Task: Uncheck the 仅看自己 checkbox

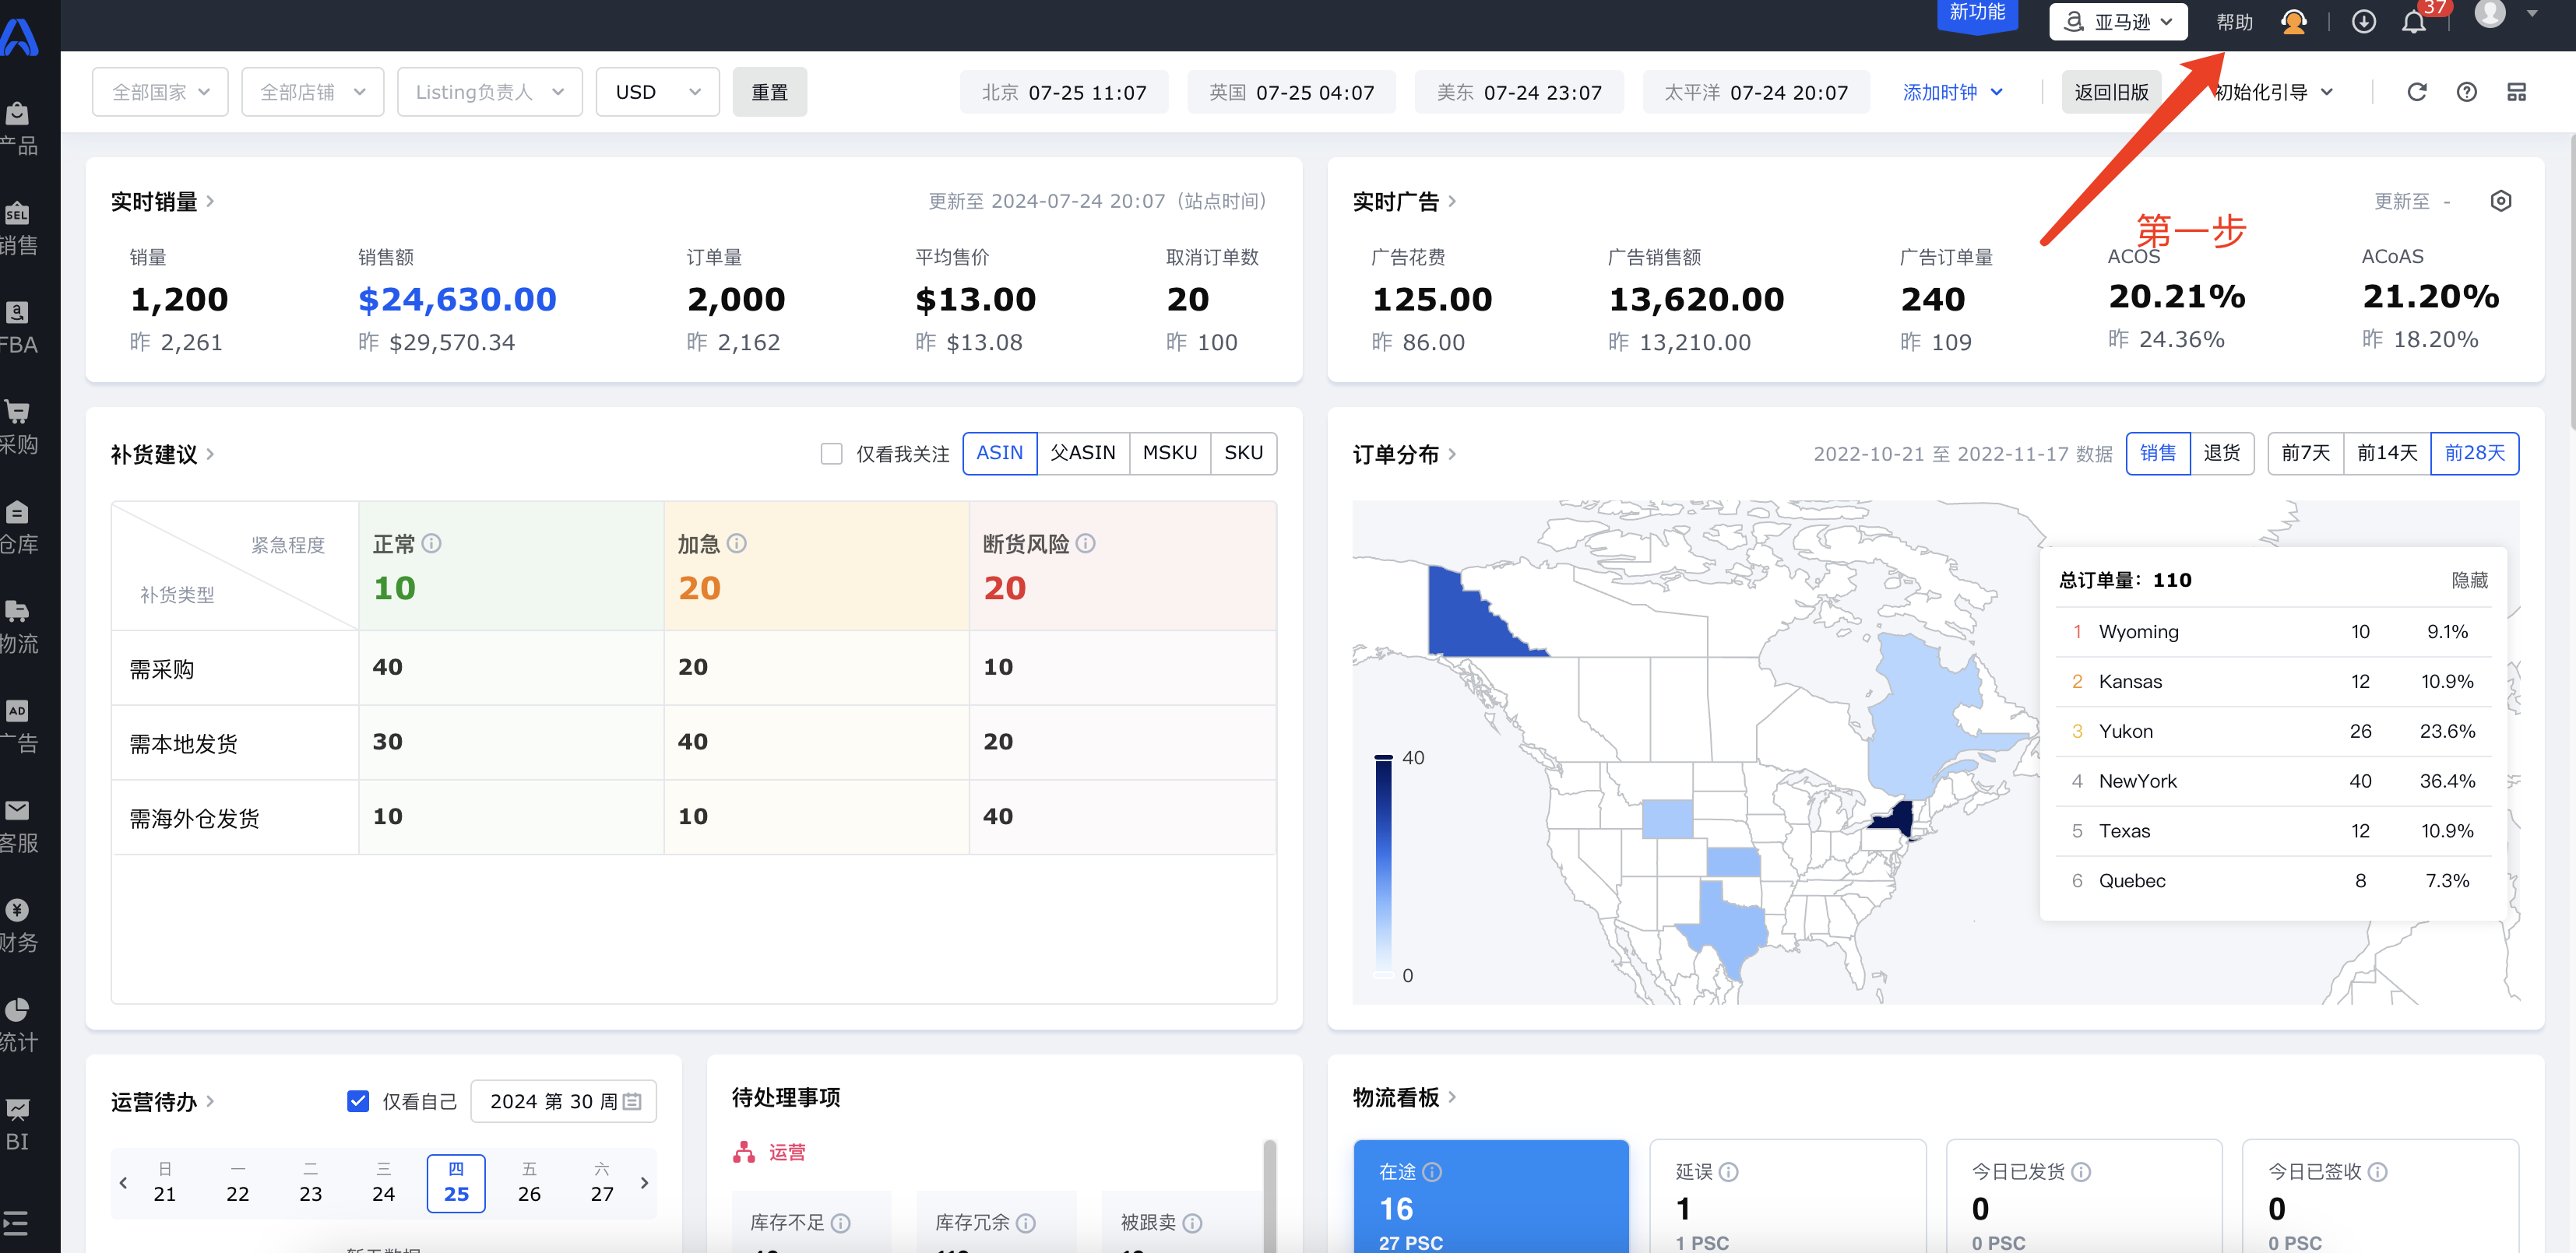Action: point(357,1101)
